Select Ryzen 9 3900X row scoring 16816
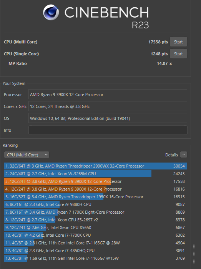201x269 pixels. click(95, 189)
